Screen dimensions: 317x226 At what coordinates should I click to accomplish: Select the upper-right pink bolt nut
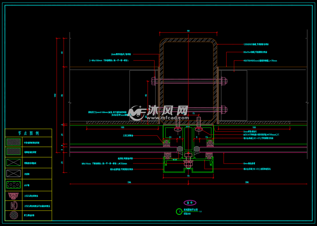(x=224, y=81)
